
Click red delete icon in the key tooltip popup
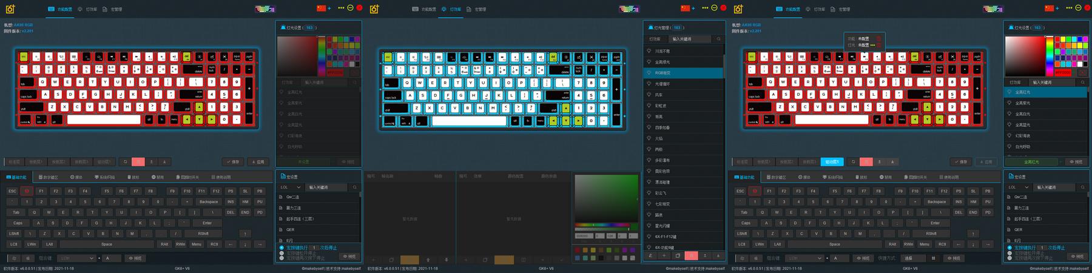click(x=878, y=39)
